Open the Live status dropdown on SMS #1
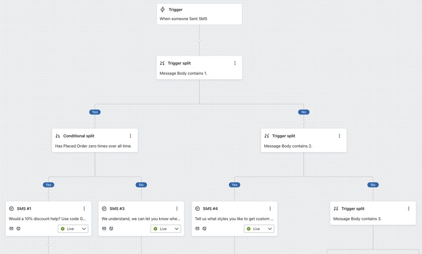The width and height of the screenshot is (422, 254). tap(73, 229)
